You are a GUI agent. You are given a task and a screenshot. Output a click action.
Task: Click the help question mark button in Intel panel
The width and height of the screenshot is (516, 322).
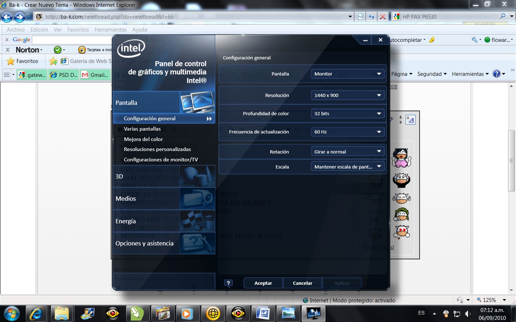tap(228, 283)
